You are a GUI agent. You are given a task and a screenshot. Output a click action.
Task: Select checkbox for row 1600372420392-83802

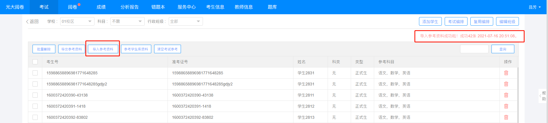[35, 117]
